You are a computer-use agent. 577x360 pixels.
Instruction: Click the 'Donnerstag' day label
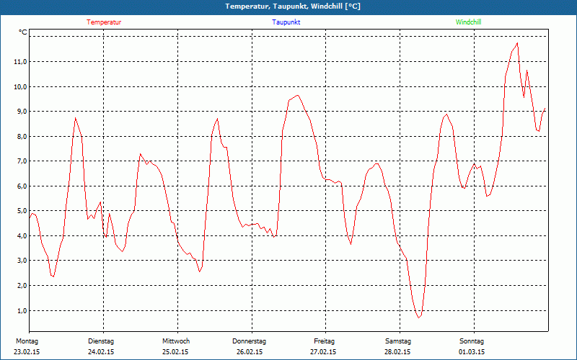(x=249, y=341)
